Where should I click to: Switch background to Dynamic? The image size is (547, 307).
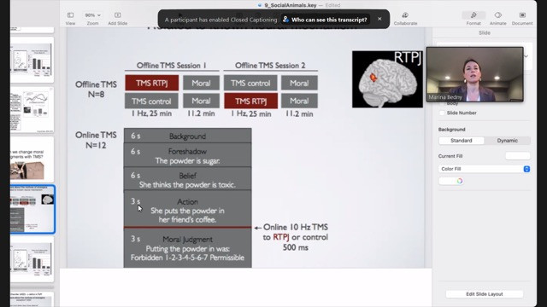[x=507, y=141]
